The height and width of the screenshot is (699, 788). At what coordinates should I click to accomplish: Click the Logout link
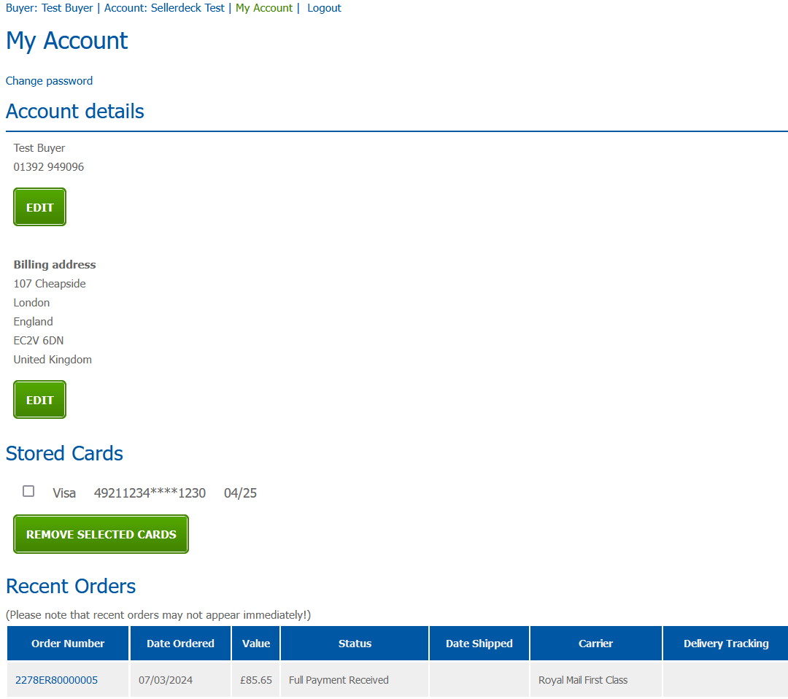[x=324, y=8]
